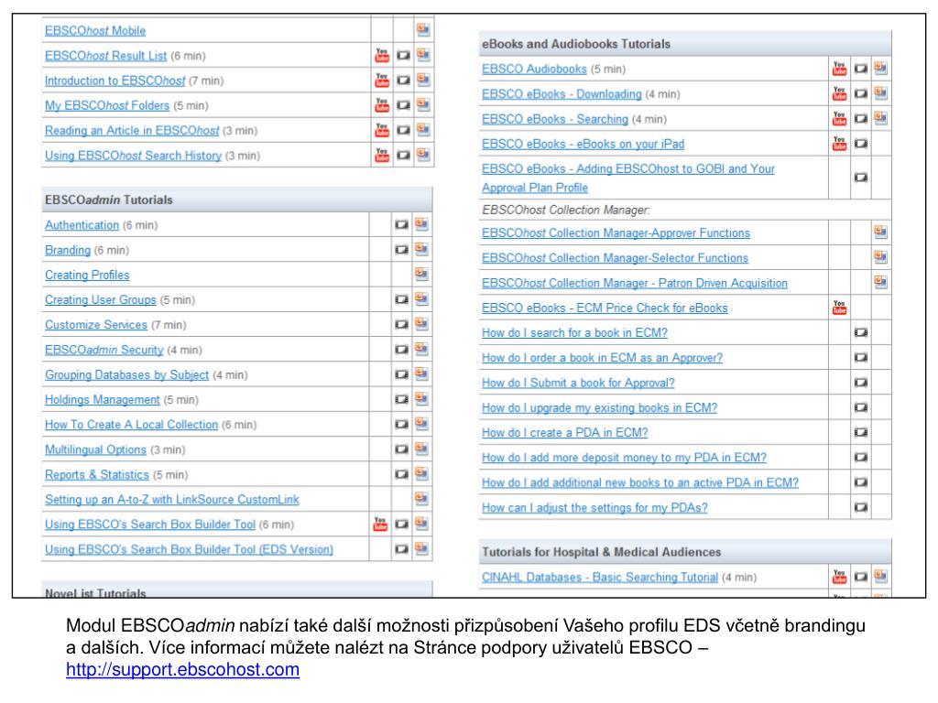Click video icon for Creating User Groups
This screenshot has width=938, height=703.
[401, 299]
